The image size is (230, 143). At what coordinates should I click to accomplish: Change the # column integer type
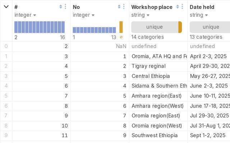pos(25,15)
